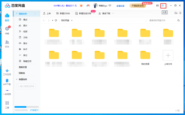185x115 pixels.
Task: Click the 设置 tooltip label
Action: (x=164, y=12)
